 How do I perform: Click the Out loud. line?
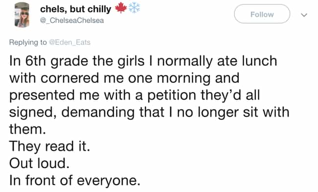point(39,163)
